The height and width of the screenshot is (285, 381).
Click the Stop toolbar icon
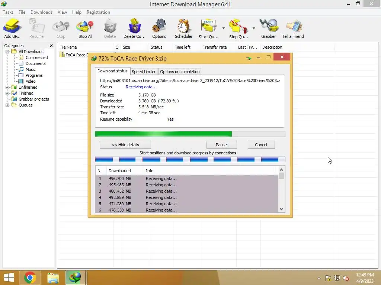pos(61,29)
